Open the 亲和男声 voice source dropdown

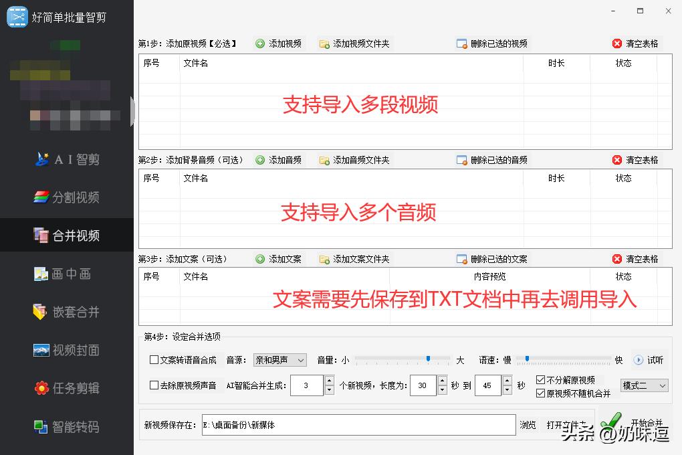279,360
